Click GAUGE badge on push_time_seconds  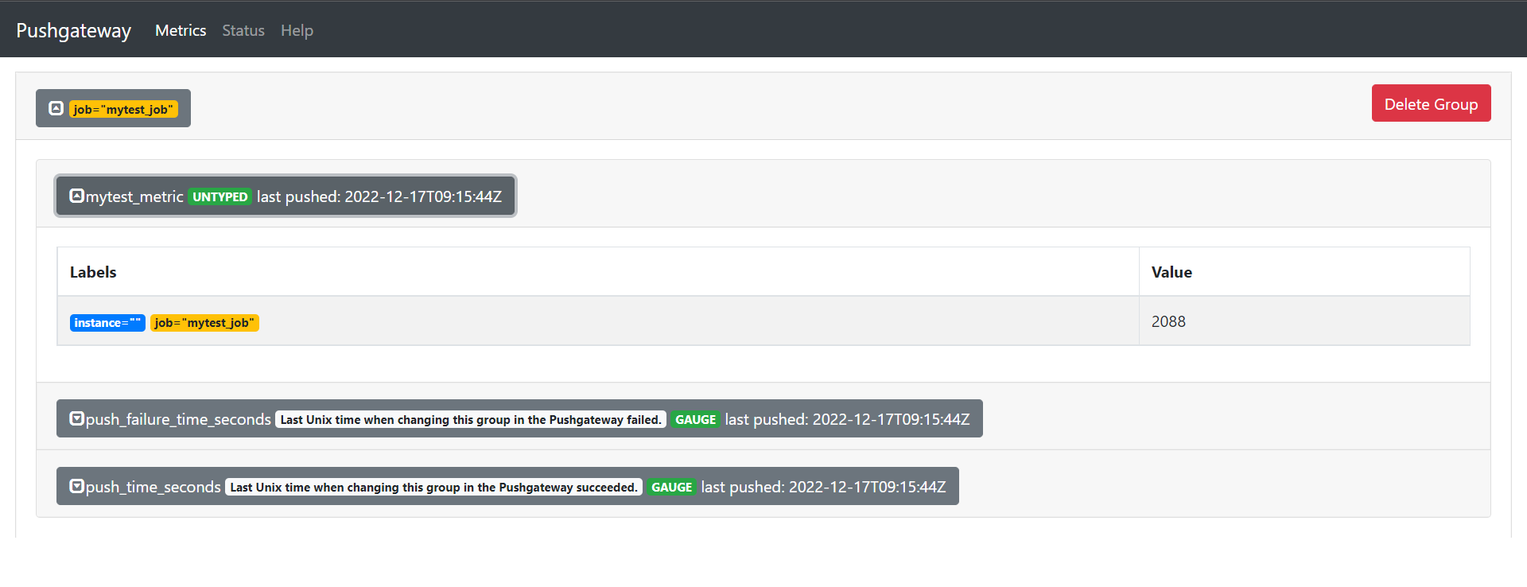[x=672, y=487]
